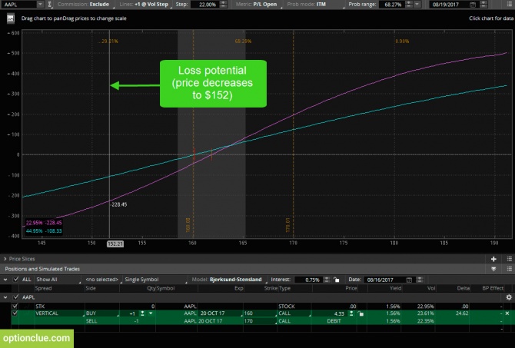Click the DEBIT label in SELL row
Image resolution: width=515 pixels, height=348 pixels.
[x=334, y=321]
